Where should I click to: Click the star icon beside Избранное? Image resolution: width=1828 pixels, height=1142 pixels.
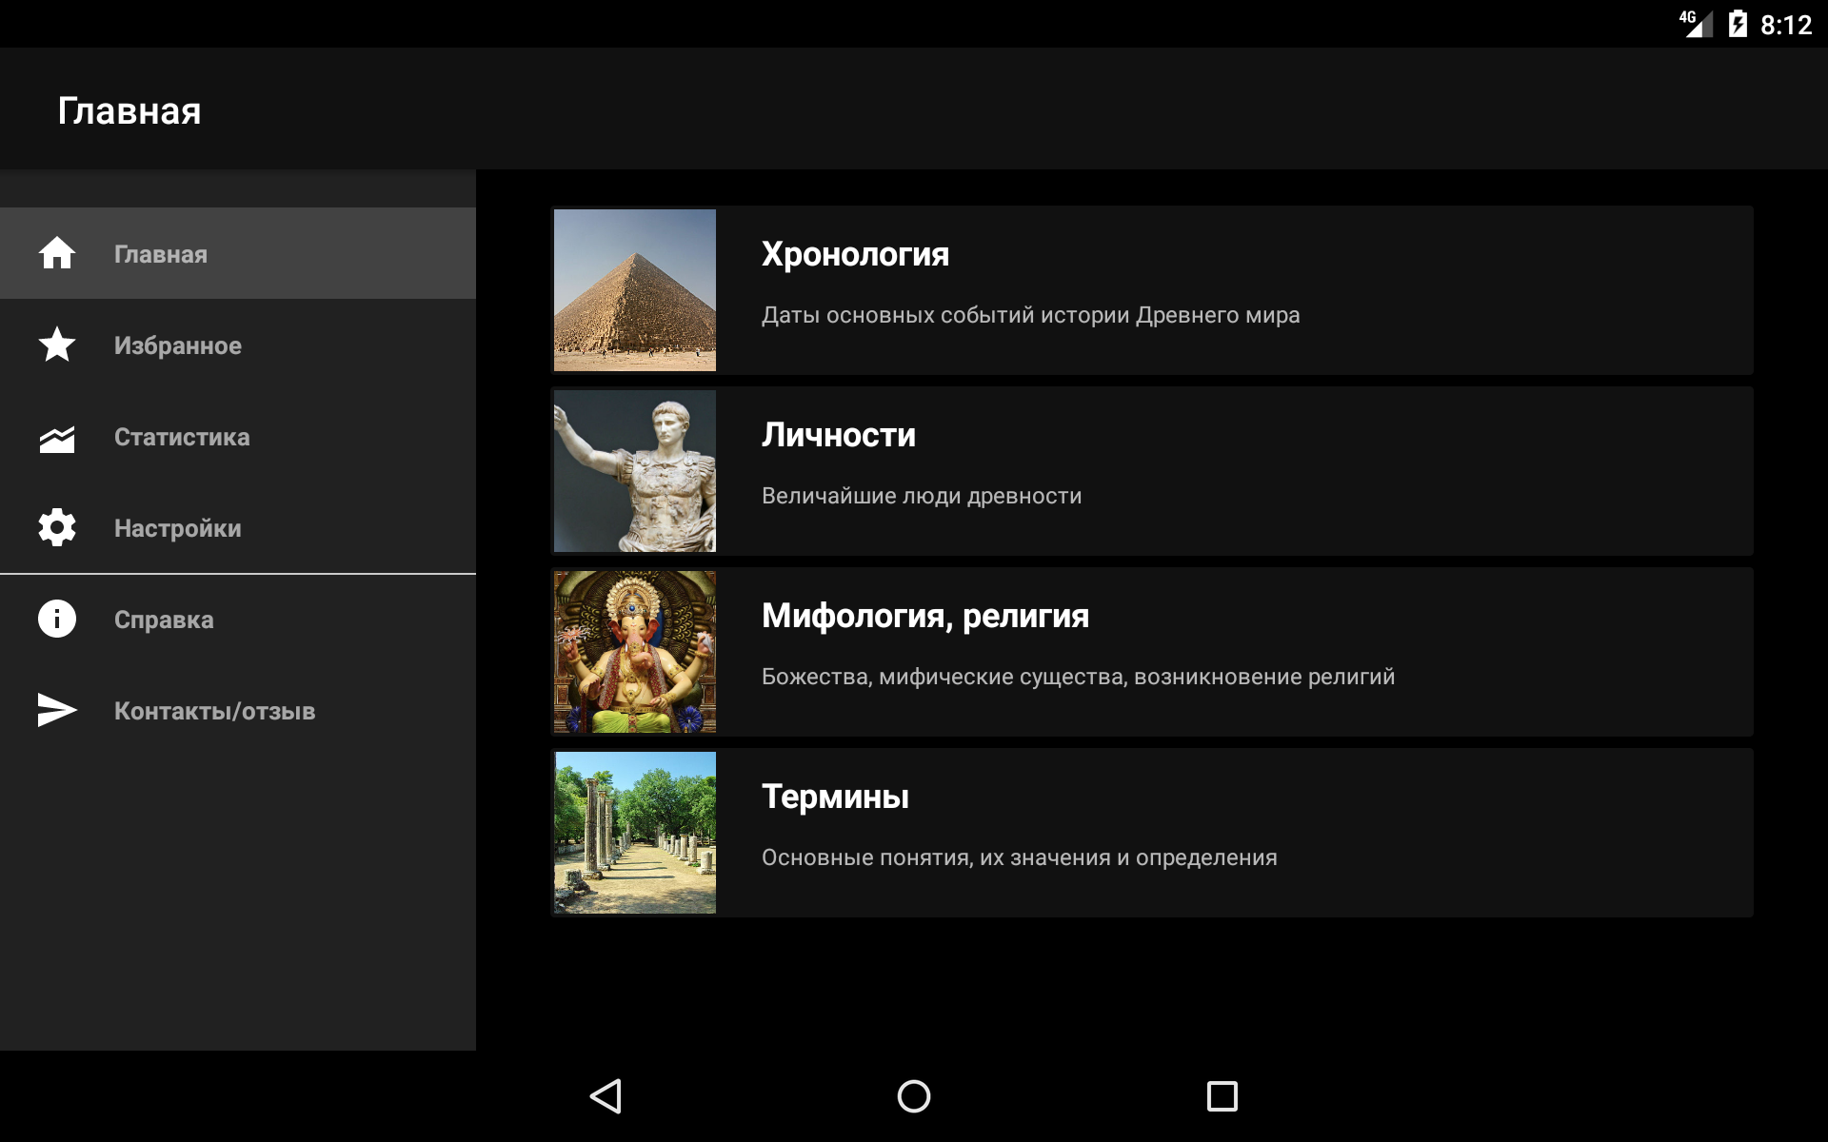click(x=57, y=345)
